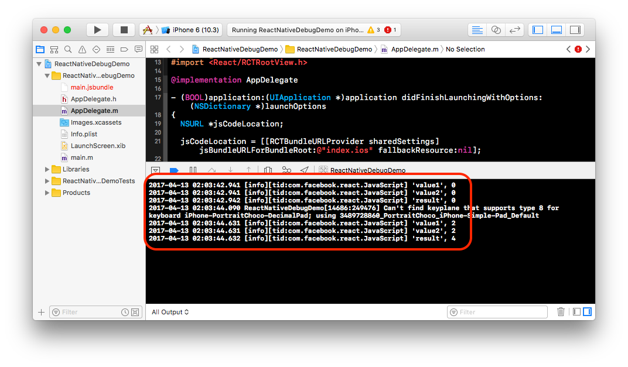Screen dimensions: 628x367
Task: Stop the running app
Action: (124, 30)
